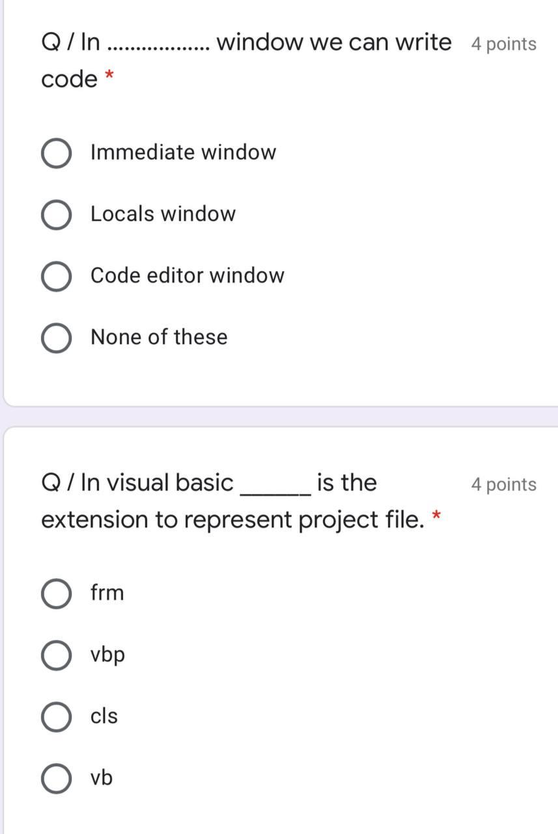Select the None of these option
Viewport: 558px width, 834px height.
point(56,337)
